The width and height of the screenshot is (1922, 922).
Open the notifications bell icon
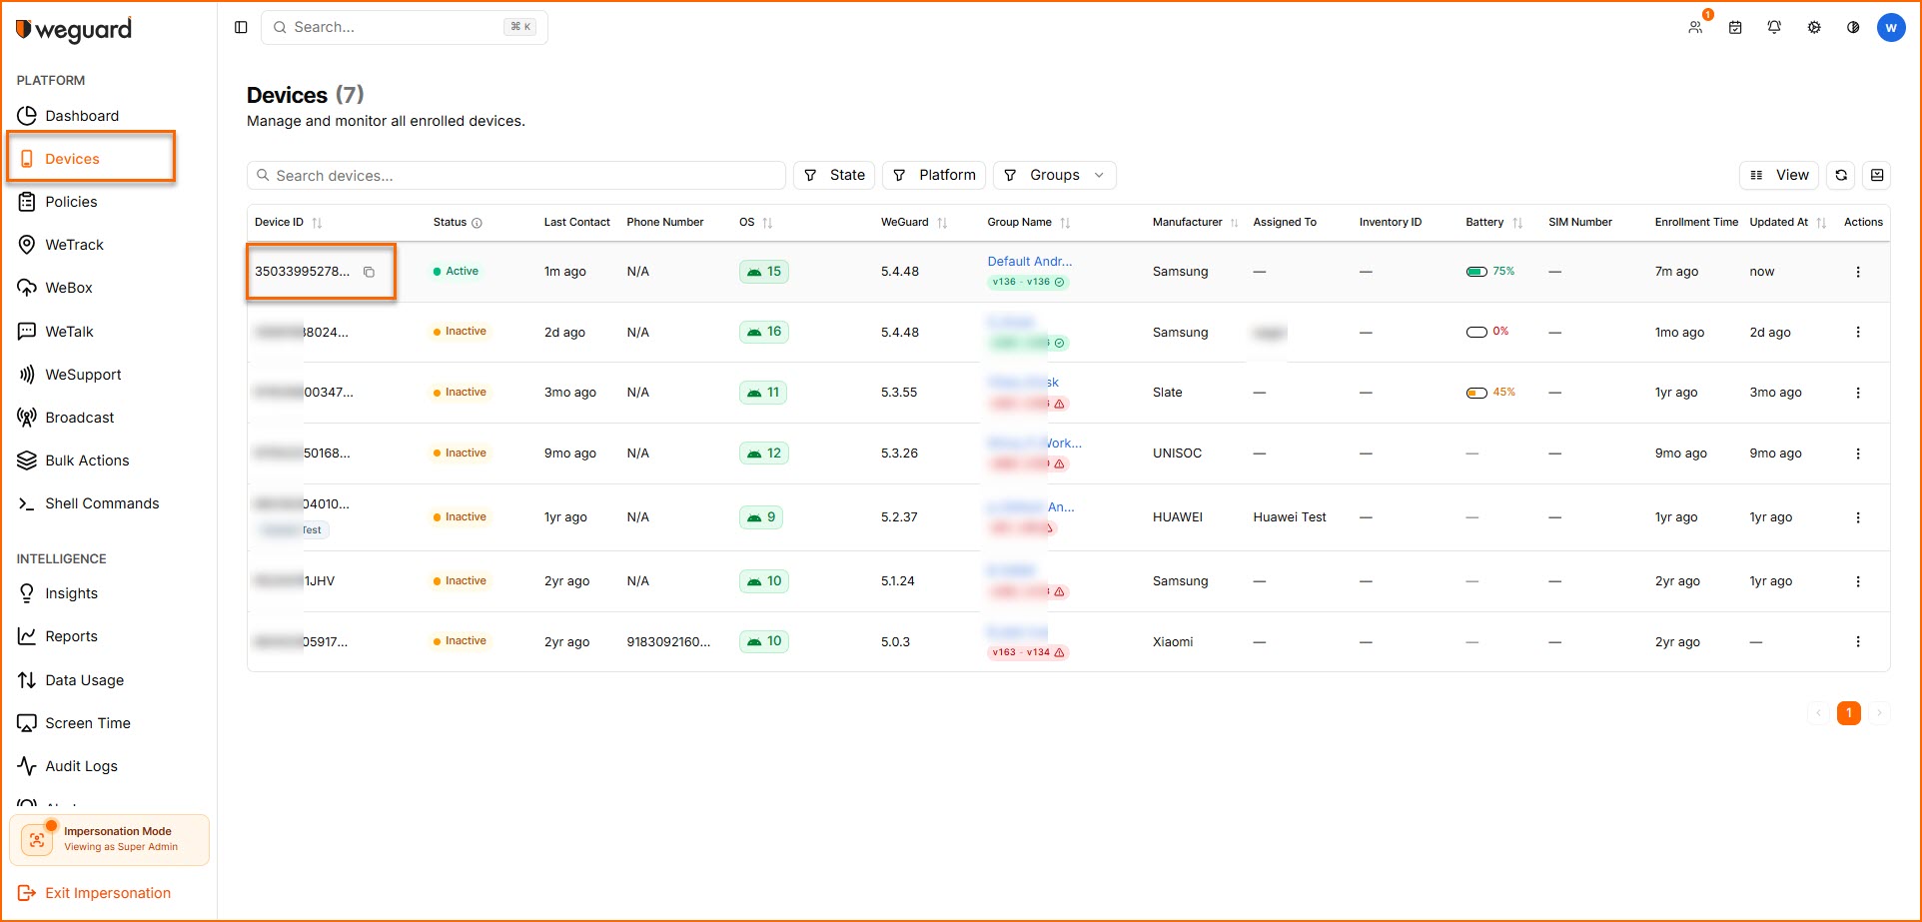click(x=1774, y=27)
